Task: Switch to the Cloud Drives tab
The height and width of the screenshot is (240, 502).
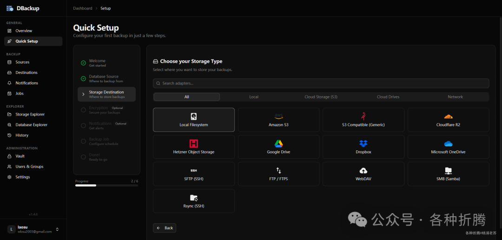Action: pos(388,97)
